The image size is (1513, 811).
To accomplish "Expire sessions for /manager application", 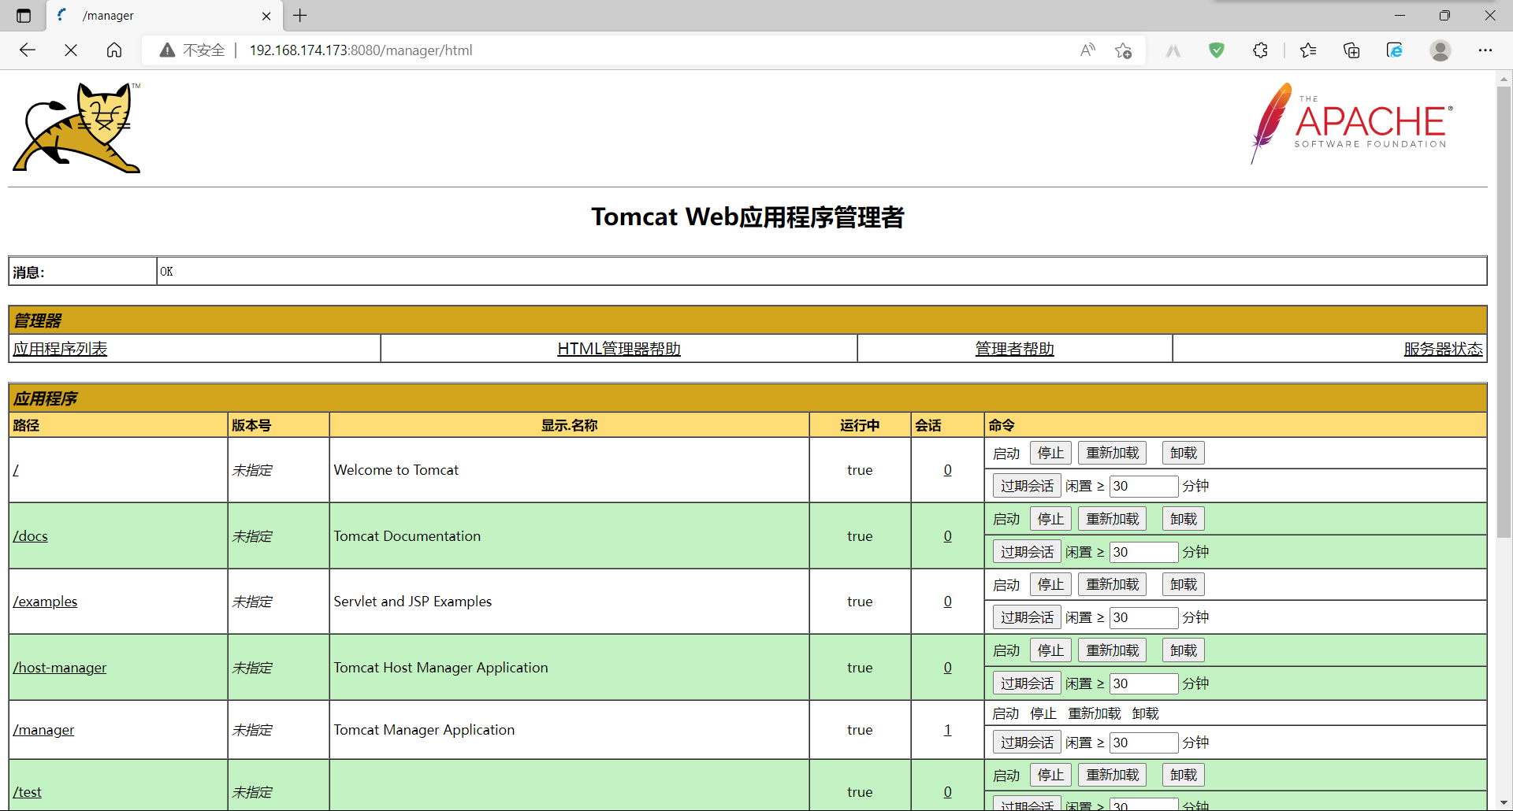I will point(1027,743).
